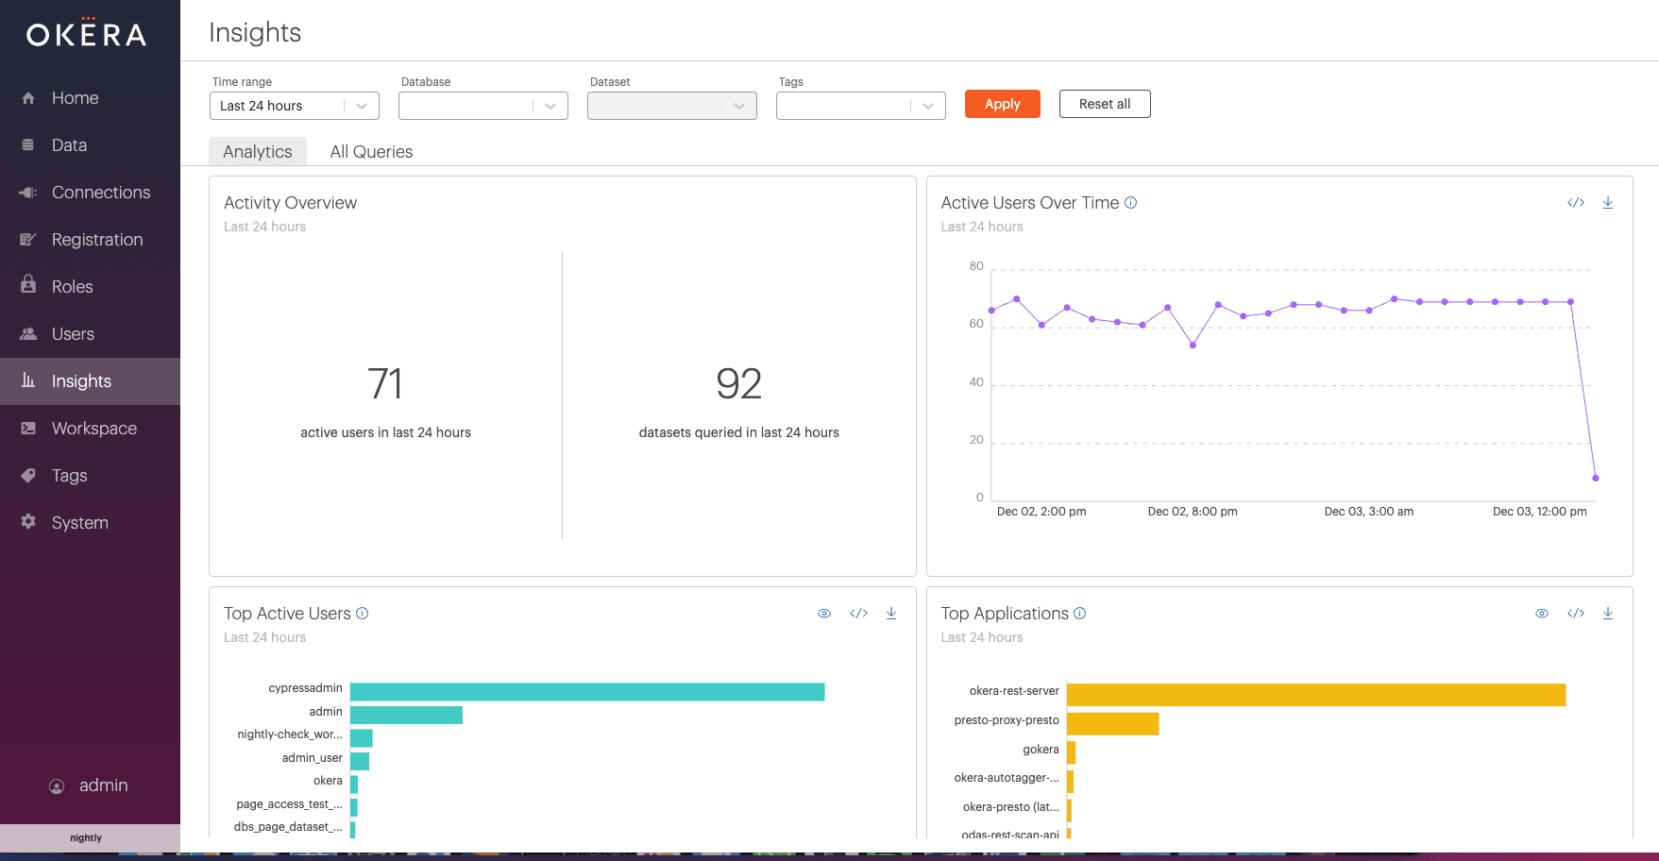Download the Top Active Users chart
The image size is (1659, 861).
[x=890, y=614]
